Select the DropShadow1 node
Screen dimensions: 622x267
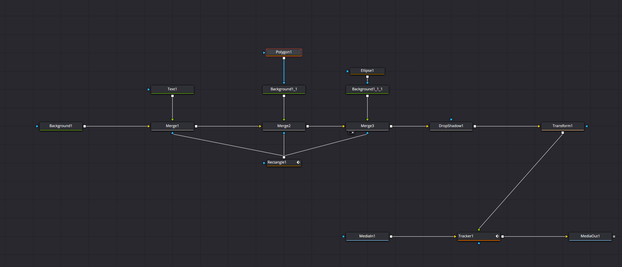451,126
